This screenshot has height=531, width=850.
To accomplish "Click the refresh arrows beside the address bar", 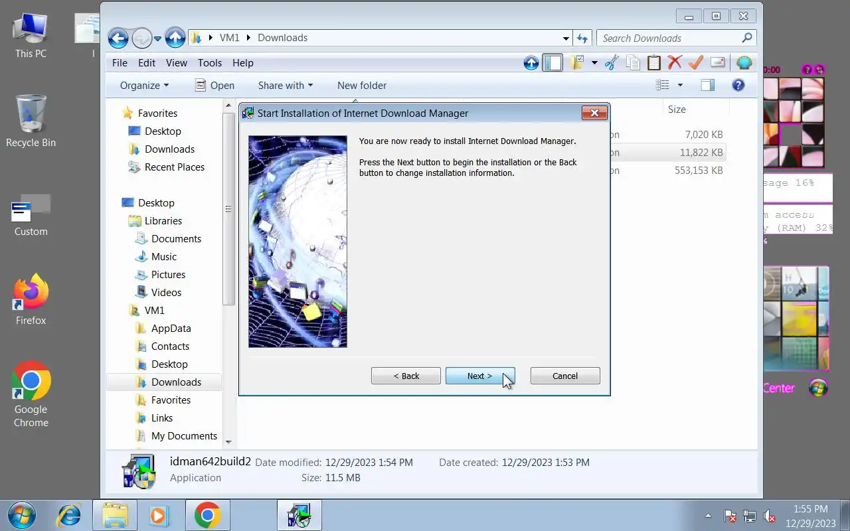I will point(582,38).
